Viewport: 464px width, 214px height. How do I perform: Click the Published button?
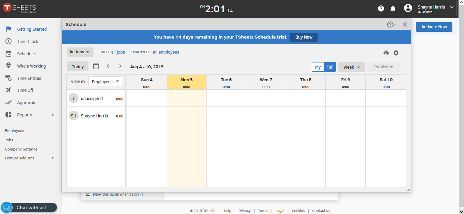coord(384,67)
